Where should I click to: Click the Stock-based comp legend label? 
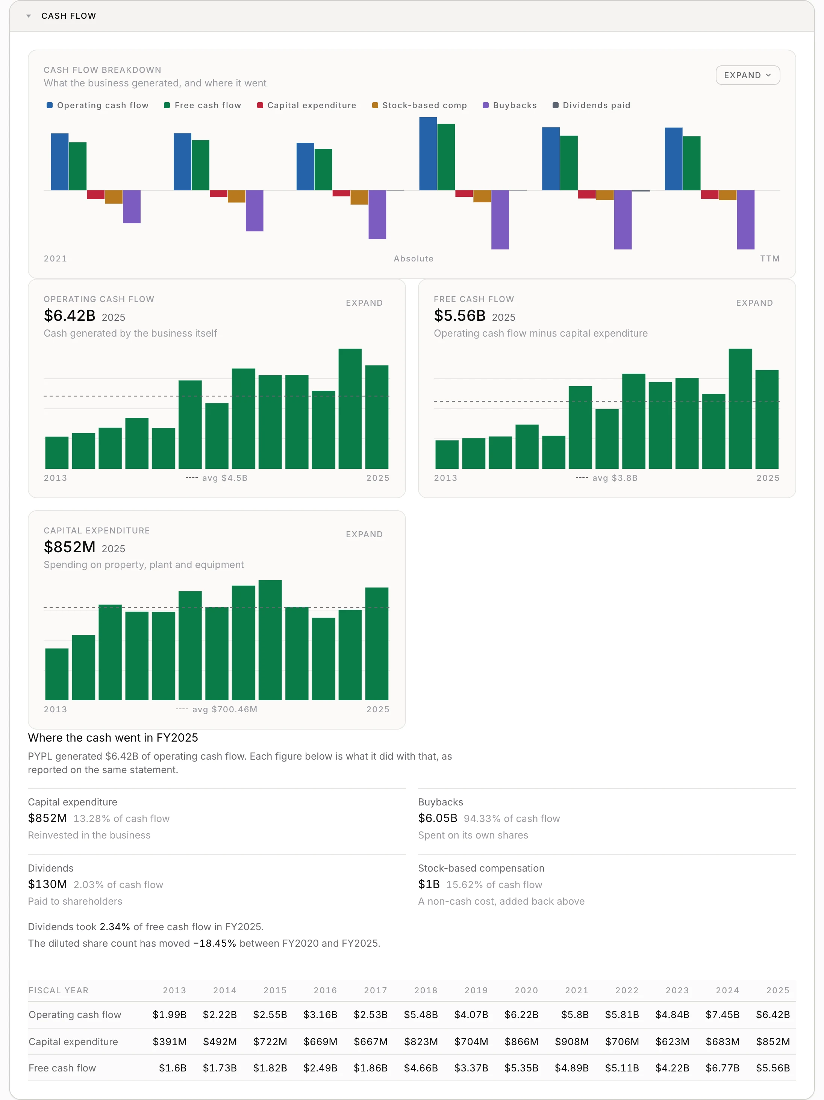click(424, 106)
